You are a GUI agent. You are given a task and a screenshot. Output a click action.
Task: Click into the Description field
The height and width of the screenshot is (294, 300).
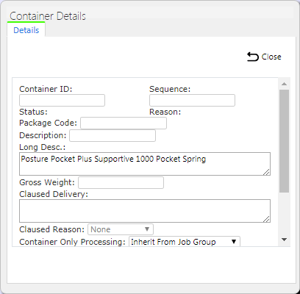pos(113,136)
